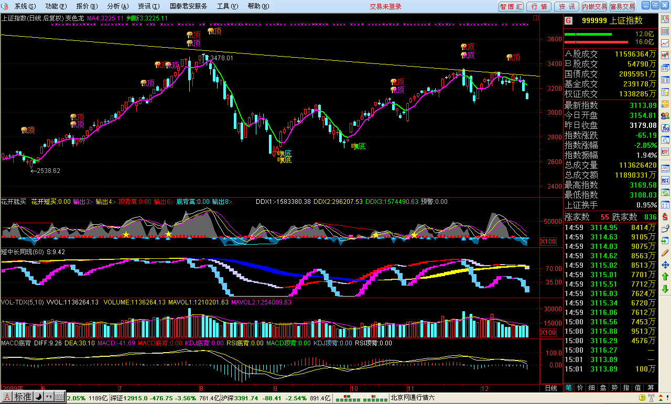Select the 筹 tab
Image resolution: width=671 pixels, height=404 pixels.
(650, 388)
